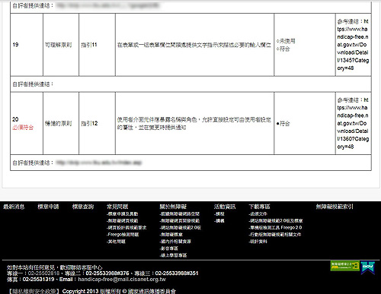Open 線上學習專區 link

(x=173, y=255)
